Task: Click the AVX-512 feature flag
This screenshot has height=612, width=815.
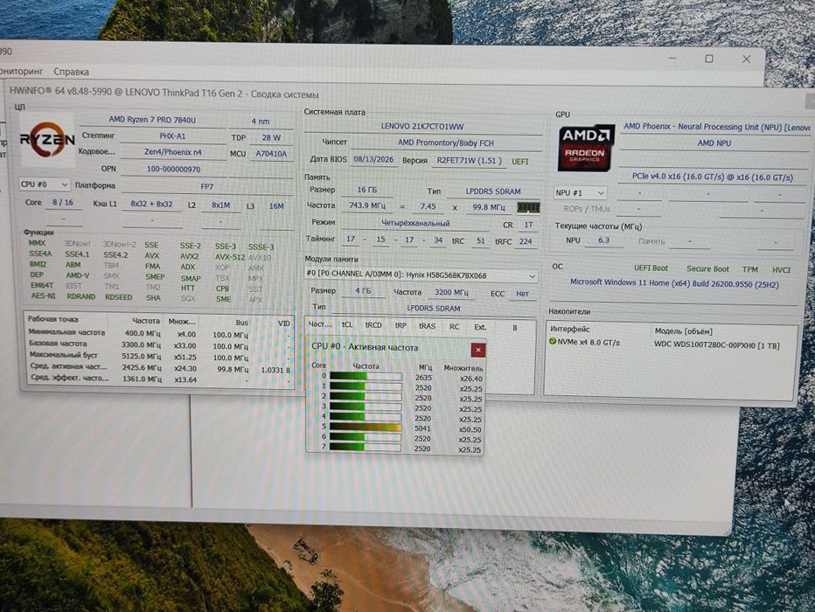Action: click(230, 257)
